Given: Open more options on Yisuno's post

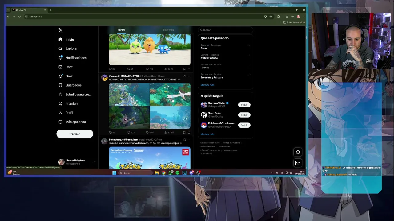Looking at the screenshot, I should 189,76.
